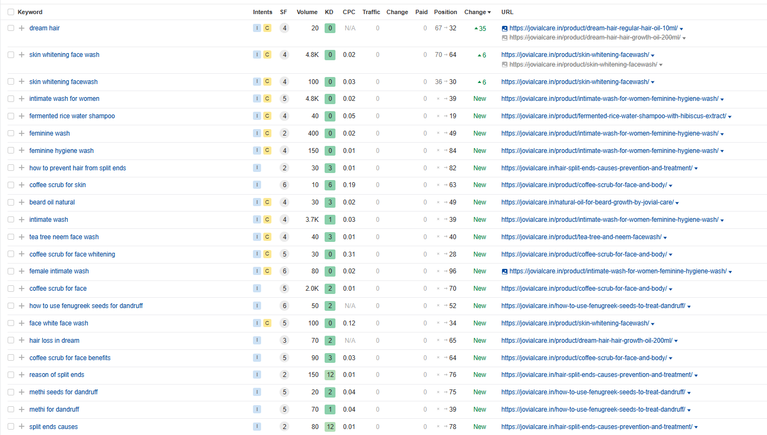
Task: Open the URL dropdown arrow for tea-tree-and-neem-facewash
Action: click(665, 238)
